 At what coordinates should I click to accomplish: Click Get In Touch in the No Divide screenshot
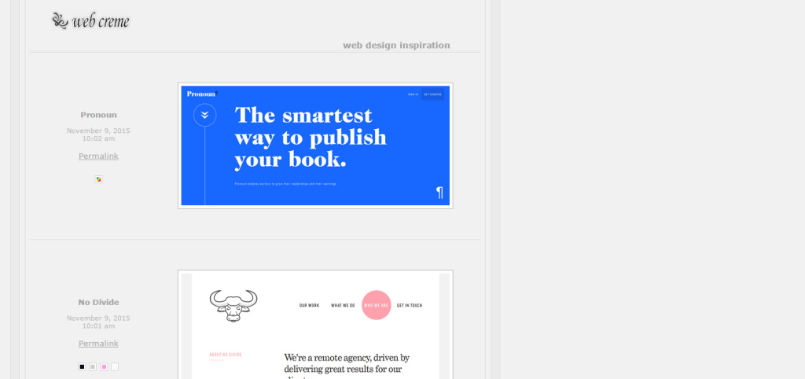tap(409, 305)
